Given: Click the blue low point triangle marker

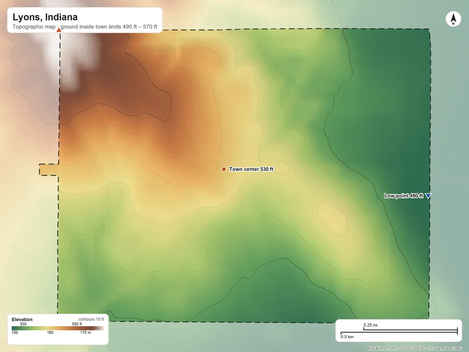Looking at the screenshot, I should (428, 196).
